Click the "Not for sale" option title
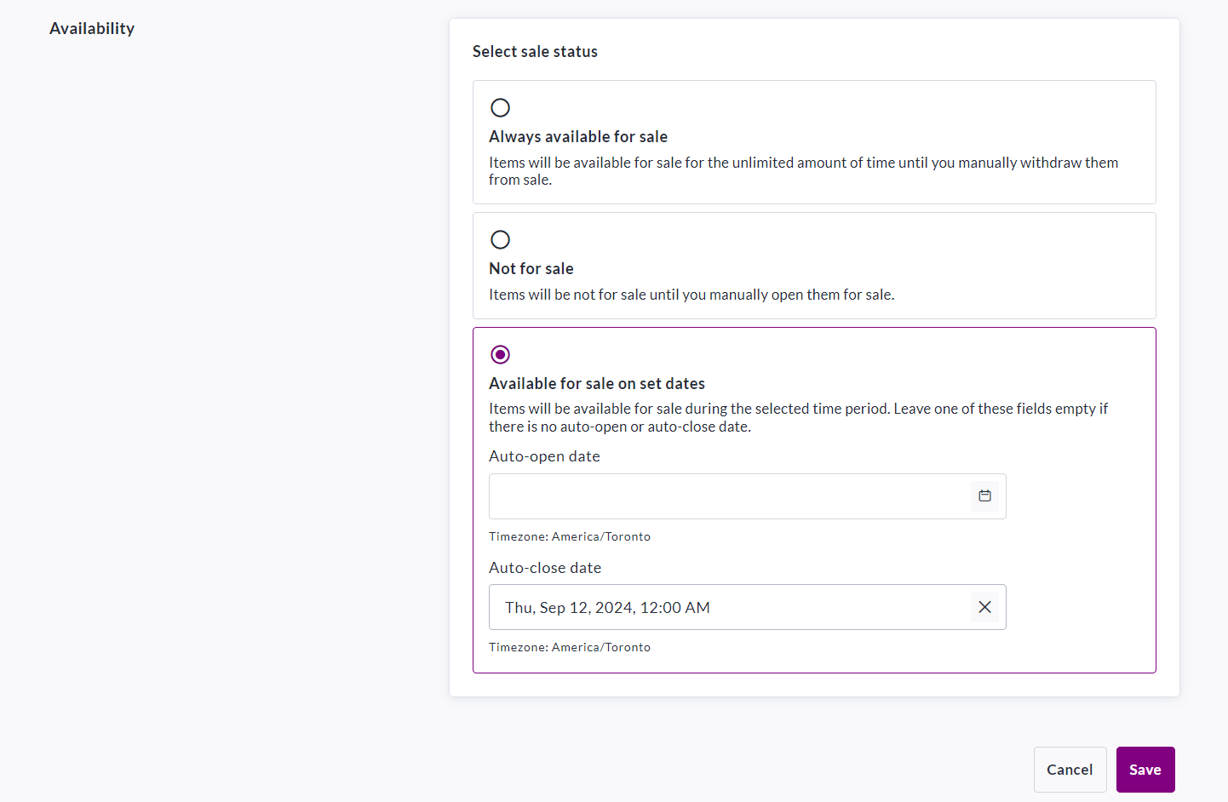Image resolution: width=1228 pixels, height=802 pixels. click(x=531, y=268)
